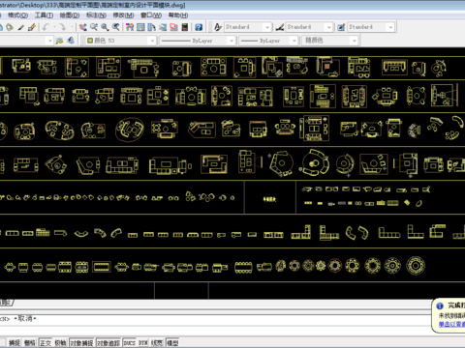Toggle 正交 ortho mode in status bar
Screen dimensions: 465x348
(x=46, y=343)
